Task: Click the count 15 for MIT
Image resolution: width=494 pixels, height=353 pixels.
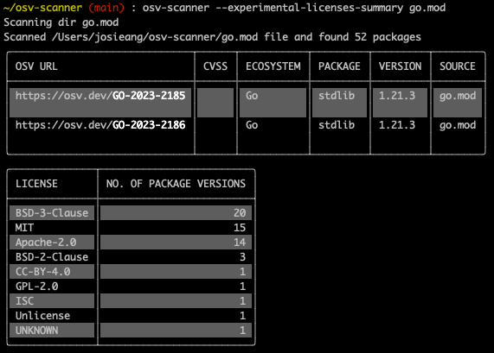Action: click(x=240, y=228)
